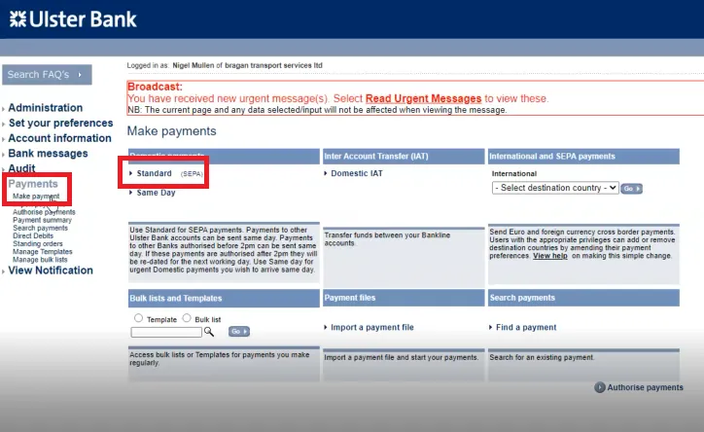Click the Search payments panel header
This screenshot has width=704, height=432.
pos(583,298)
